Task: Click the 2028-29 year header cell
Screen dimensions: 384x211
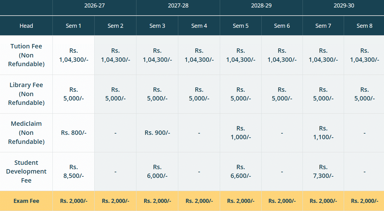Action: click(x=261, y=6)
